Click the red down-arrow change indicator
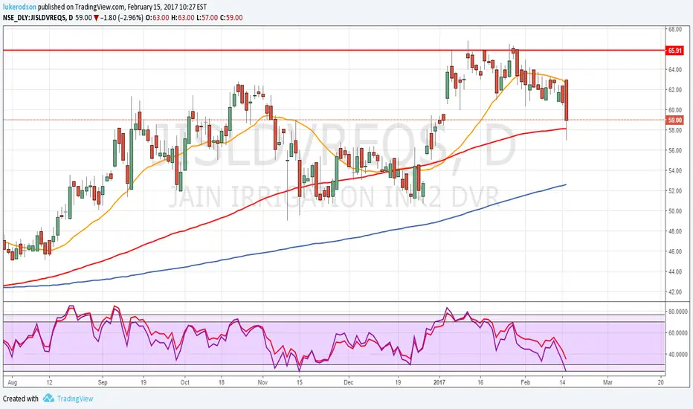The height and width of the screenshot is (409, 693). (96, 18)
